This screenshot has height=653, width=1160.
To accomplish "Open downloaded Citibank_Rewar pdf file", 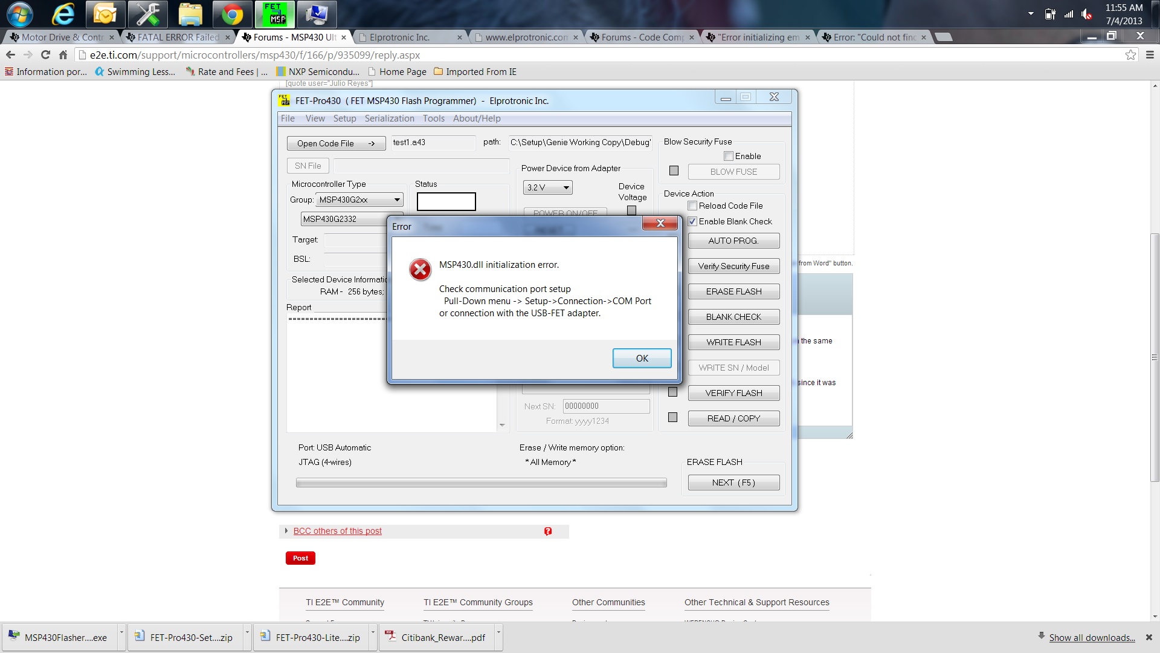I will (436, 637).
